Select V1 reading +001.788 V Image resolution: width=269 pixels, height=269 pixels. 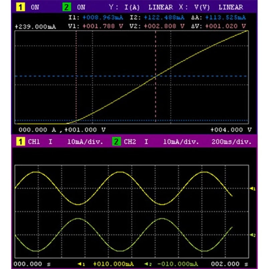(x=103, y=26)
